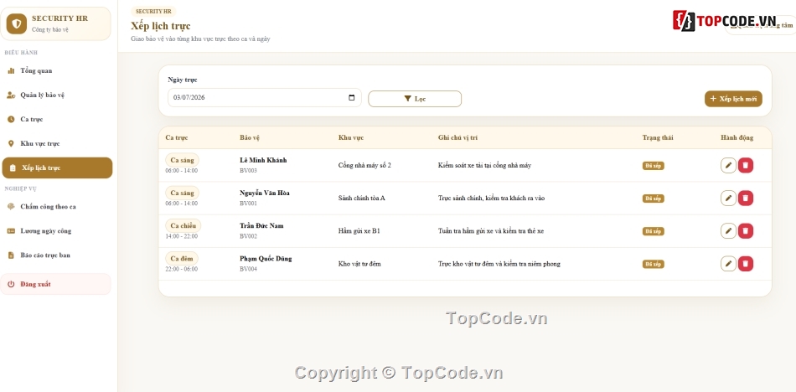Screen dimensions: 796x392
Task: Delete Phạm Quốc Dũng's schedule row
Action: 745,264
